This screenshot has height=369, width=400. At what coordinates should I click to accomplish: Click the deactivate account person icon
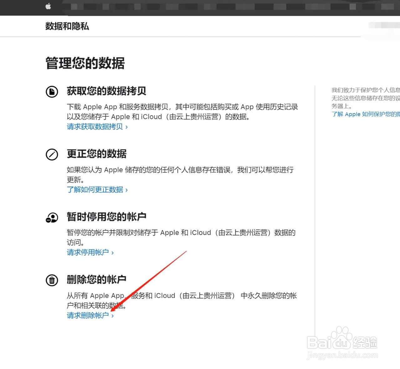52,218
